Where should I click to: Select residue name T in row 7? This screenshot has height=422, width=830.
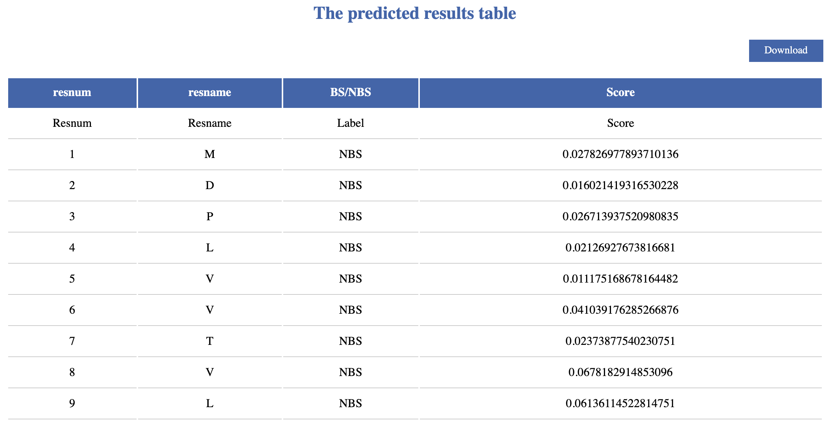(x=209, y=341)
